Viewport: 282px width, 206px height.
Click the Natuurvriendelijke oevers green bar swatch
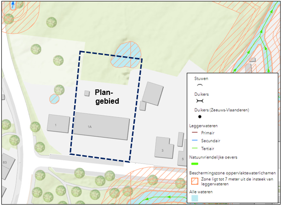(195, 164)
